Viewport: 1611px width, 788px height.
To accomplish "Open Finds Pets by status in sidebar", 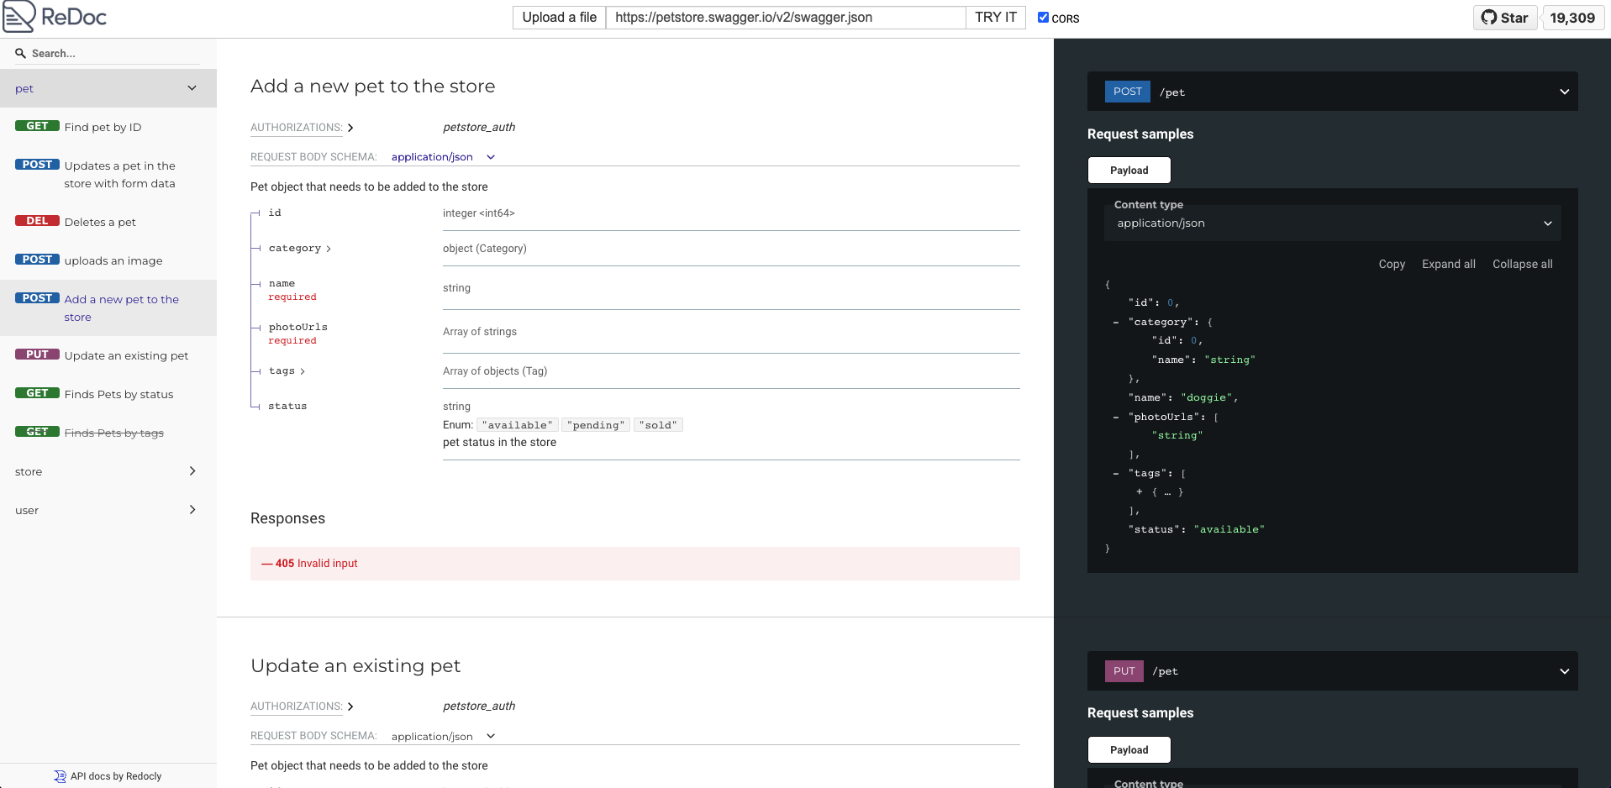I will coord(118,394).
